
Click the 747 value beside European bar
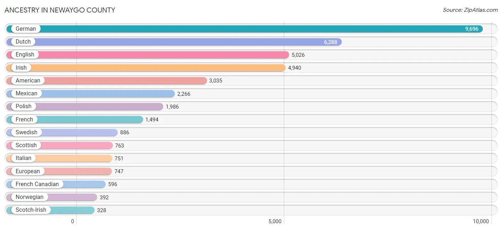click(x=119, y=171)
